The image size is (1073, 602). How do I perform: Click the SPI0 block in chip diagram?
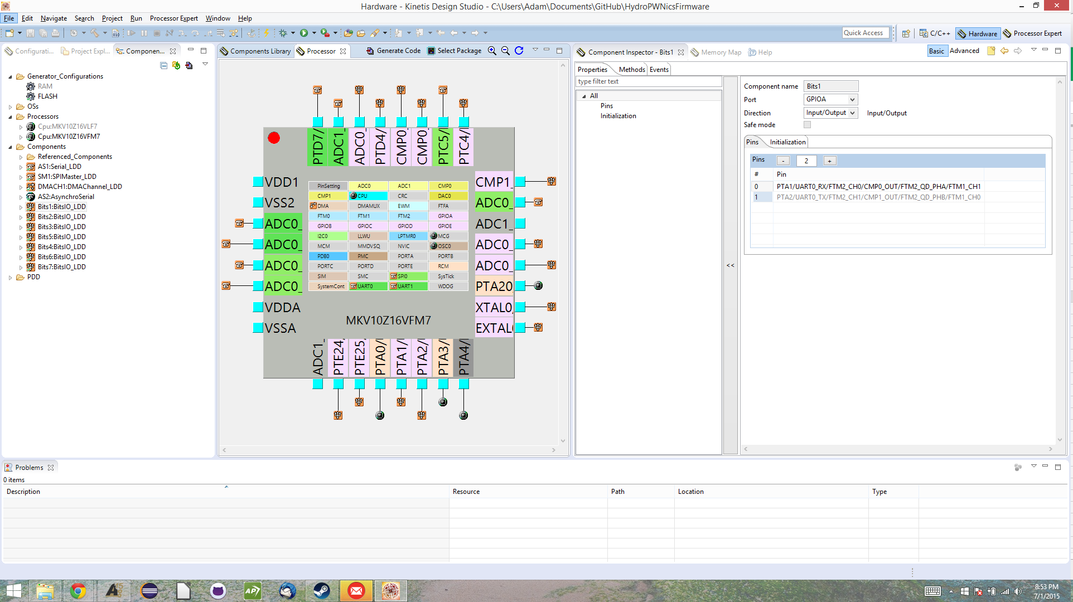coord(408,276)
